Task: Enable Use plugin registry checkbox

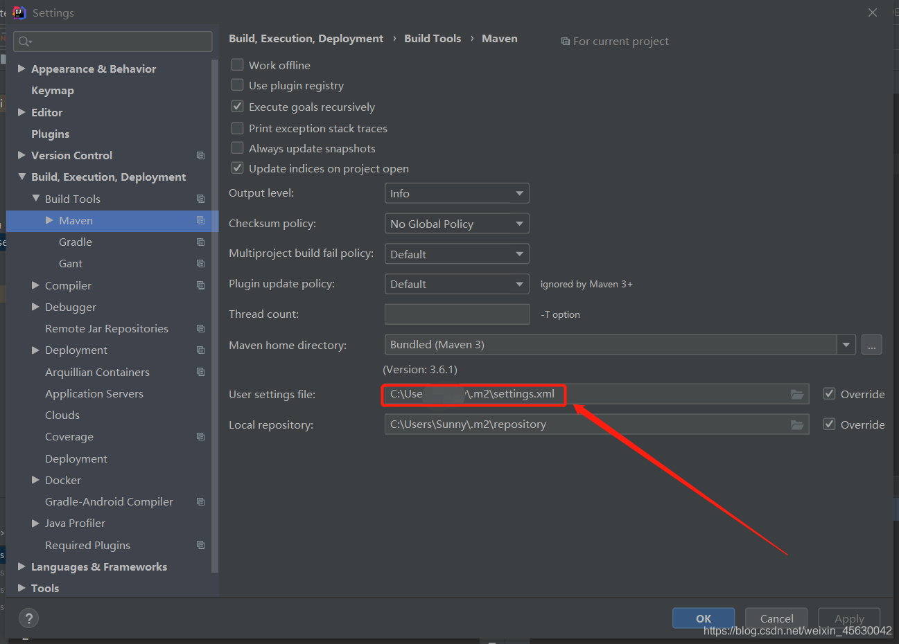Action: click(x=237, y=85)
